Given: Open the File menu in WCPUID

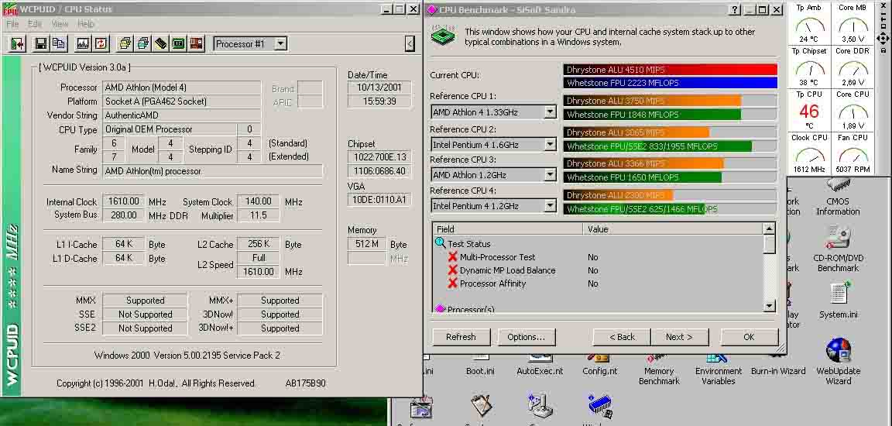Looking at the screenshot, I should (x=13, y=24).
